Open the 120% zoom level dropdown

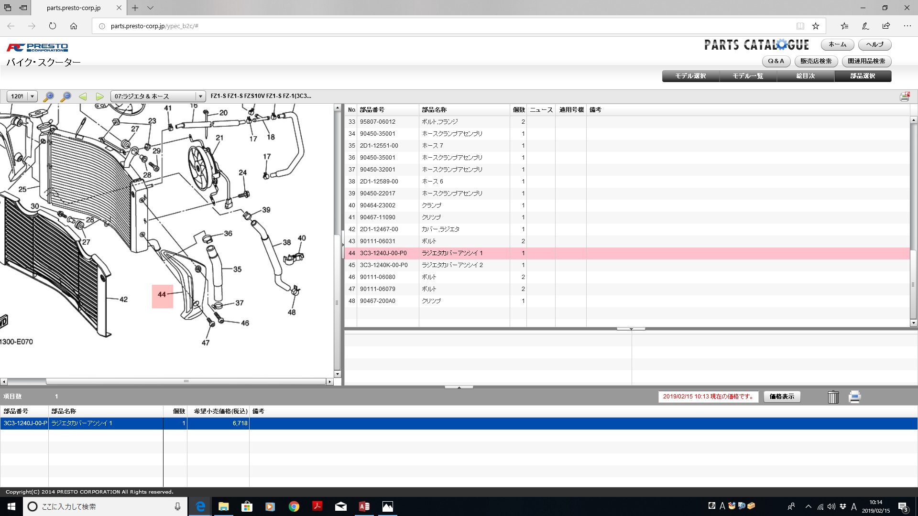pos(33,97)
